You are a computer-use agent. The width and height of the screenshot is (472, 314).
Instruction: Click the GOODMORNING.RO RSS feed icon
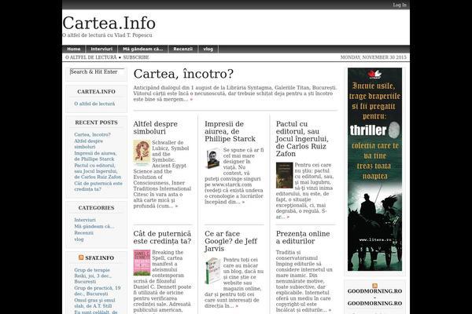click(x=374, y=286)
